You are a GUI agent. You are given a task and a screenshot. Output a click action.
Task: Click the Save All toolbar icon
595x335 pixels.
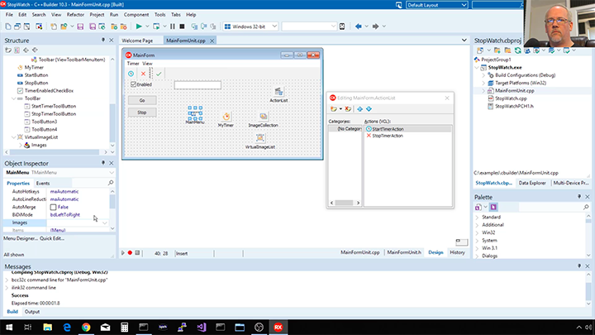tap(93, 26)
